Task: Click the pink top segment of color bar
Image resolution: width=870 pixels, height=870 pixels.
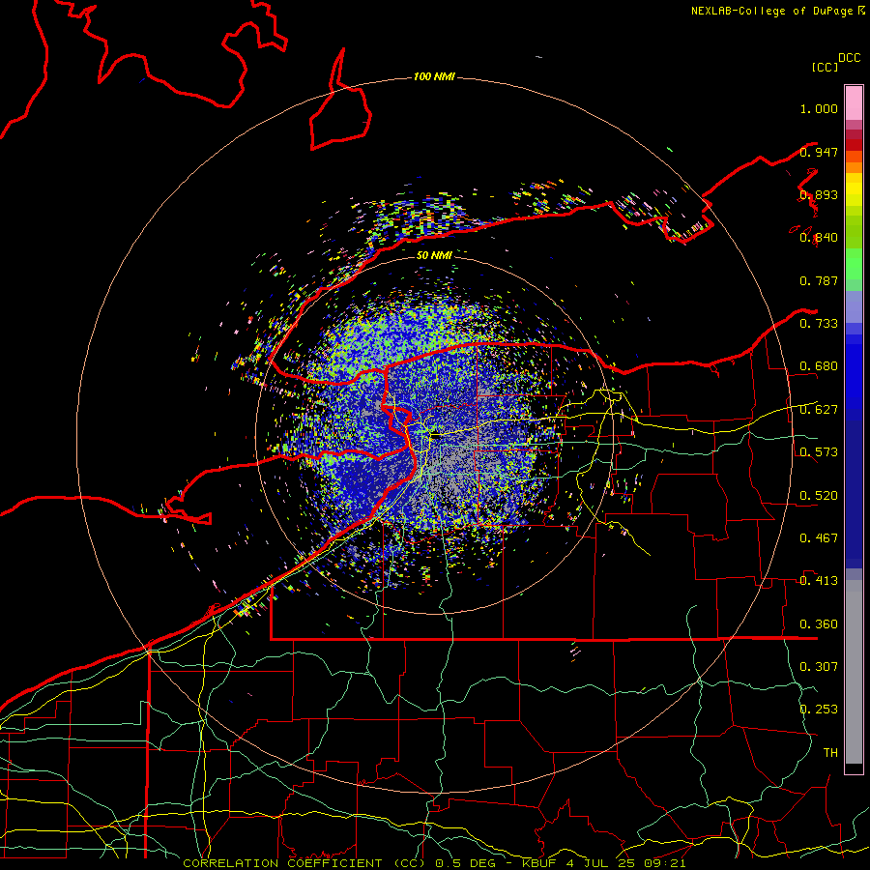Action: 854,103
